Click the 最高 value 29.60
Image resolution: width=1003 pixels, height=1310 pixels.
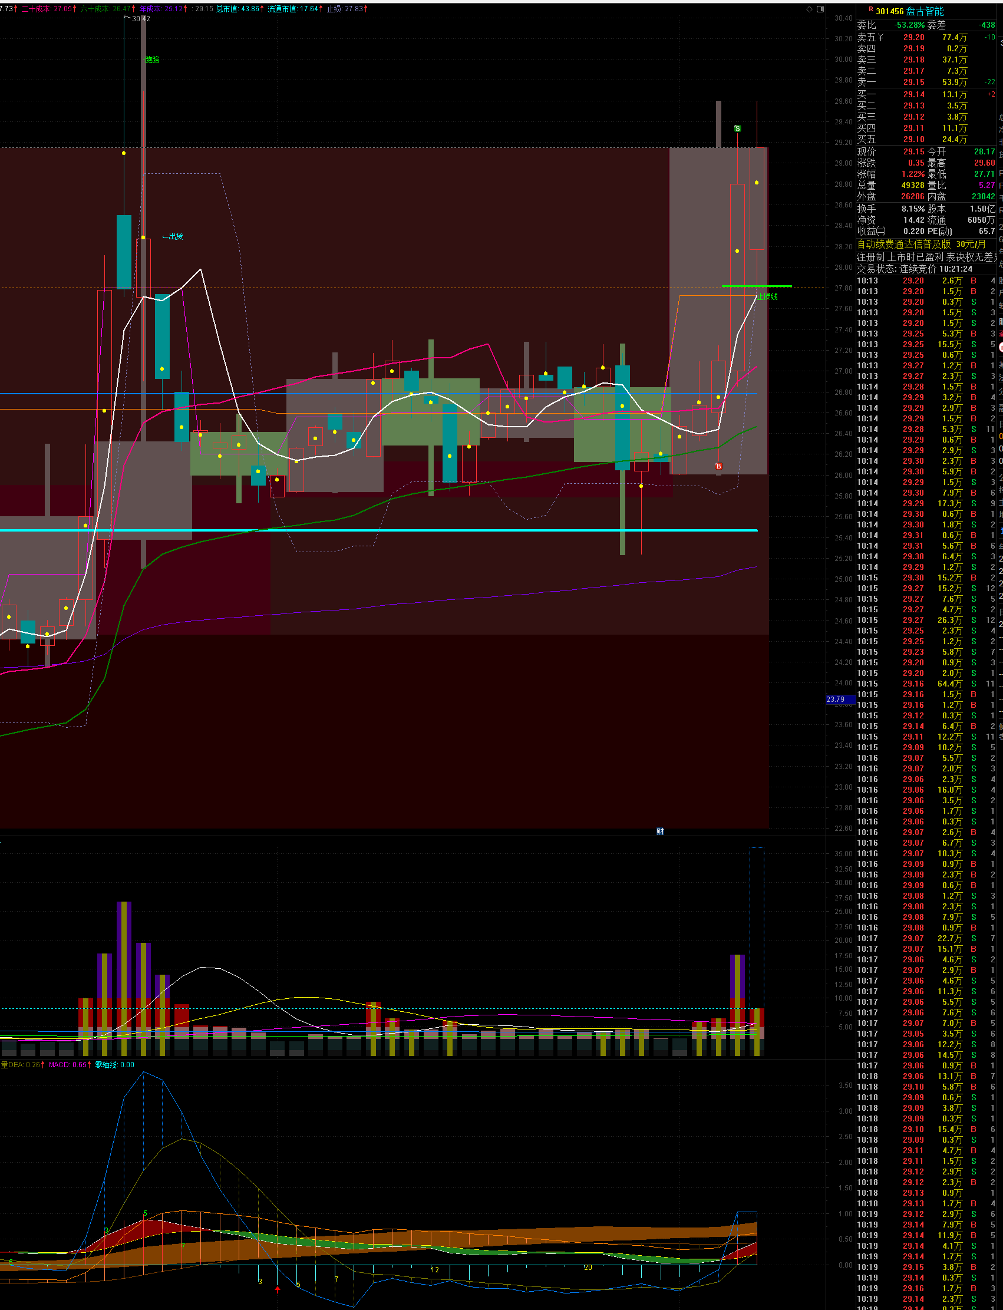(985, 163)
